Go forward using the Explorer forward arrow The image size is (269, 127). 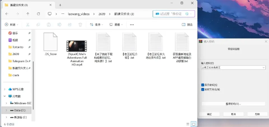[17, 14]
